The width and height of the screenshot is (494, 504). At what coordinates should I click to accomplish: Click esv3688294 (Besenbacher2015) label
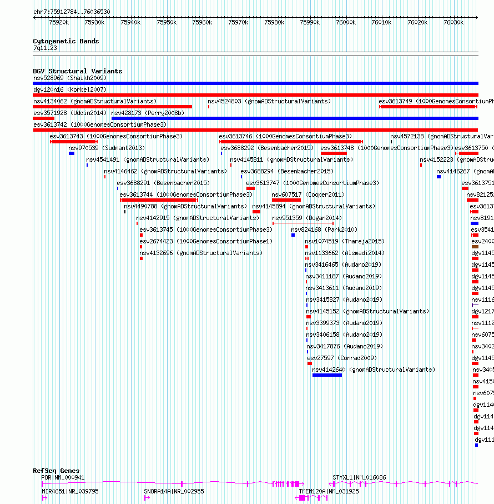pyautogui.click(x=287, y=171)
